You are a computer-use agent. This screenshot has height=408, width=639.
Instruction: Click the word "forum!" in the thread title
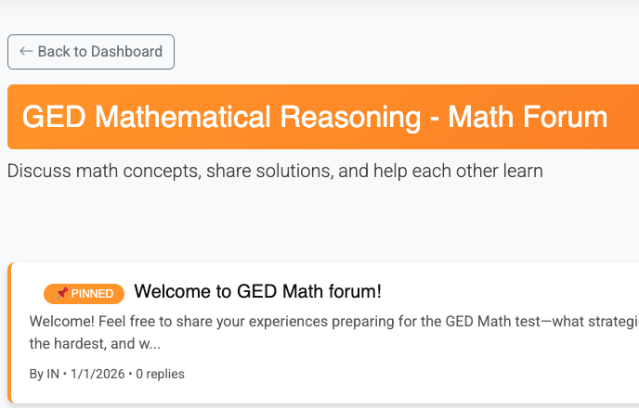(x=354, y=291)
